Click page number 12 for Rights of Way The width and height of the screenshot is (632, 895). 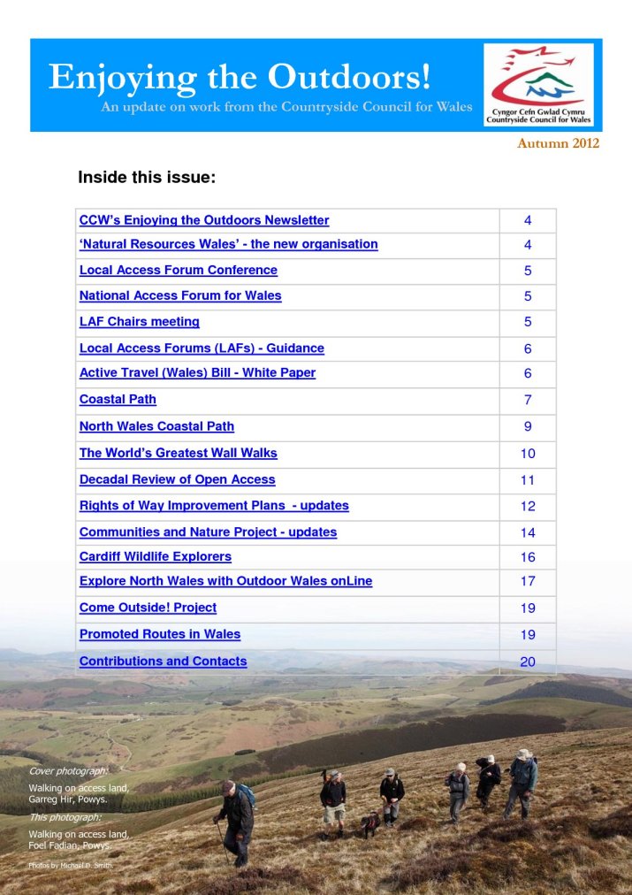click(528, 506)
